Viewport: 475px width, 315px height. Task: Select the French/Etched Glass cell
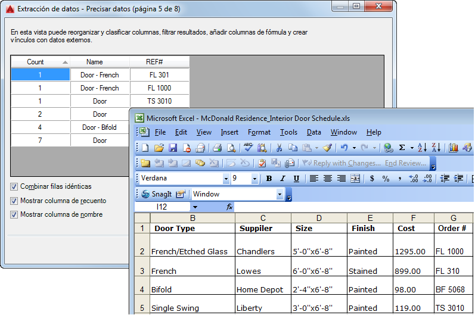coord(193,245)
